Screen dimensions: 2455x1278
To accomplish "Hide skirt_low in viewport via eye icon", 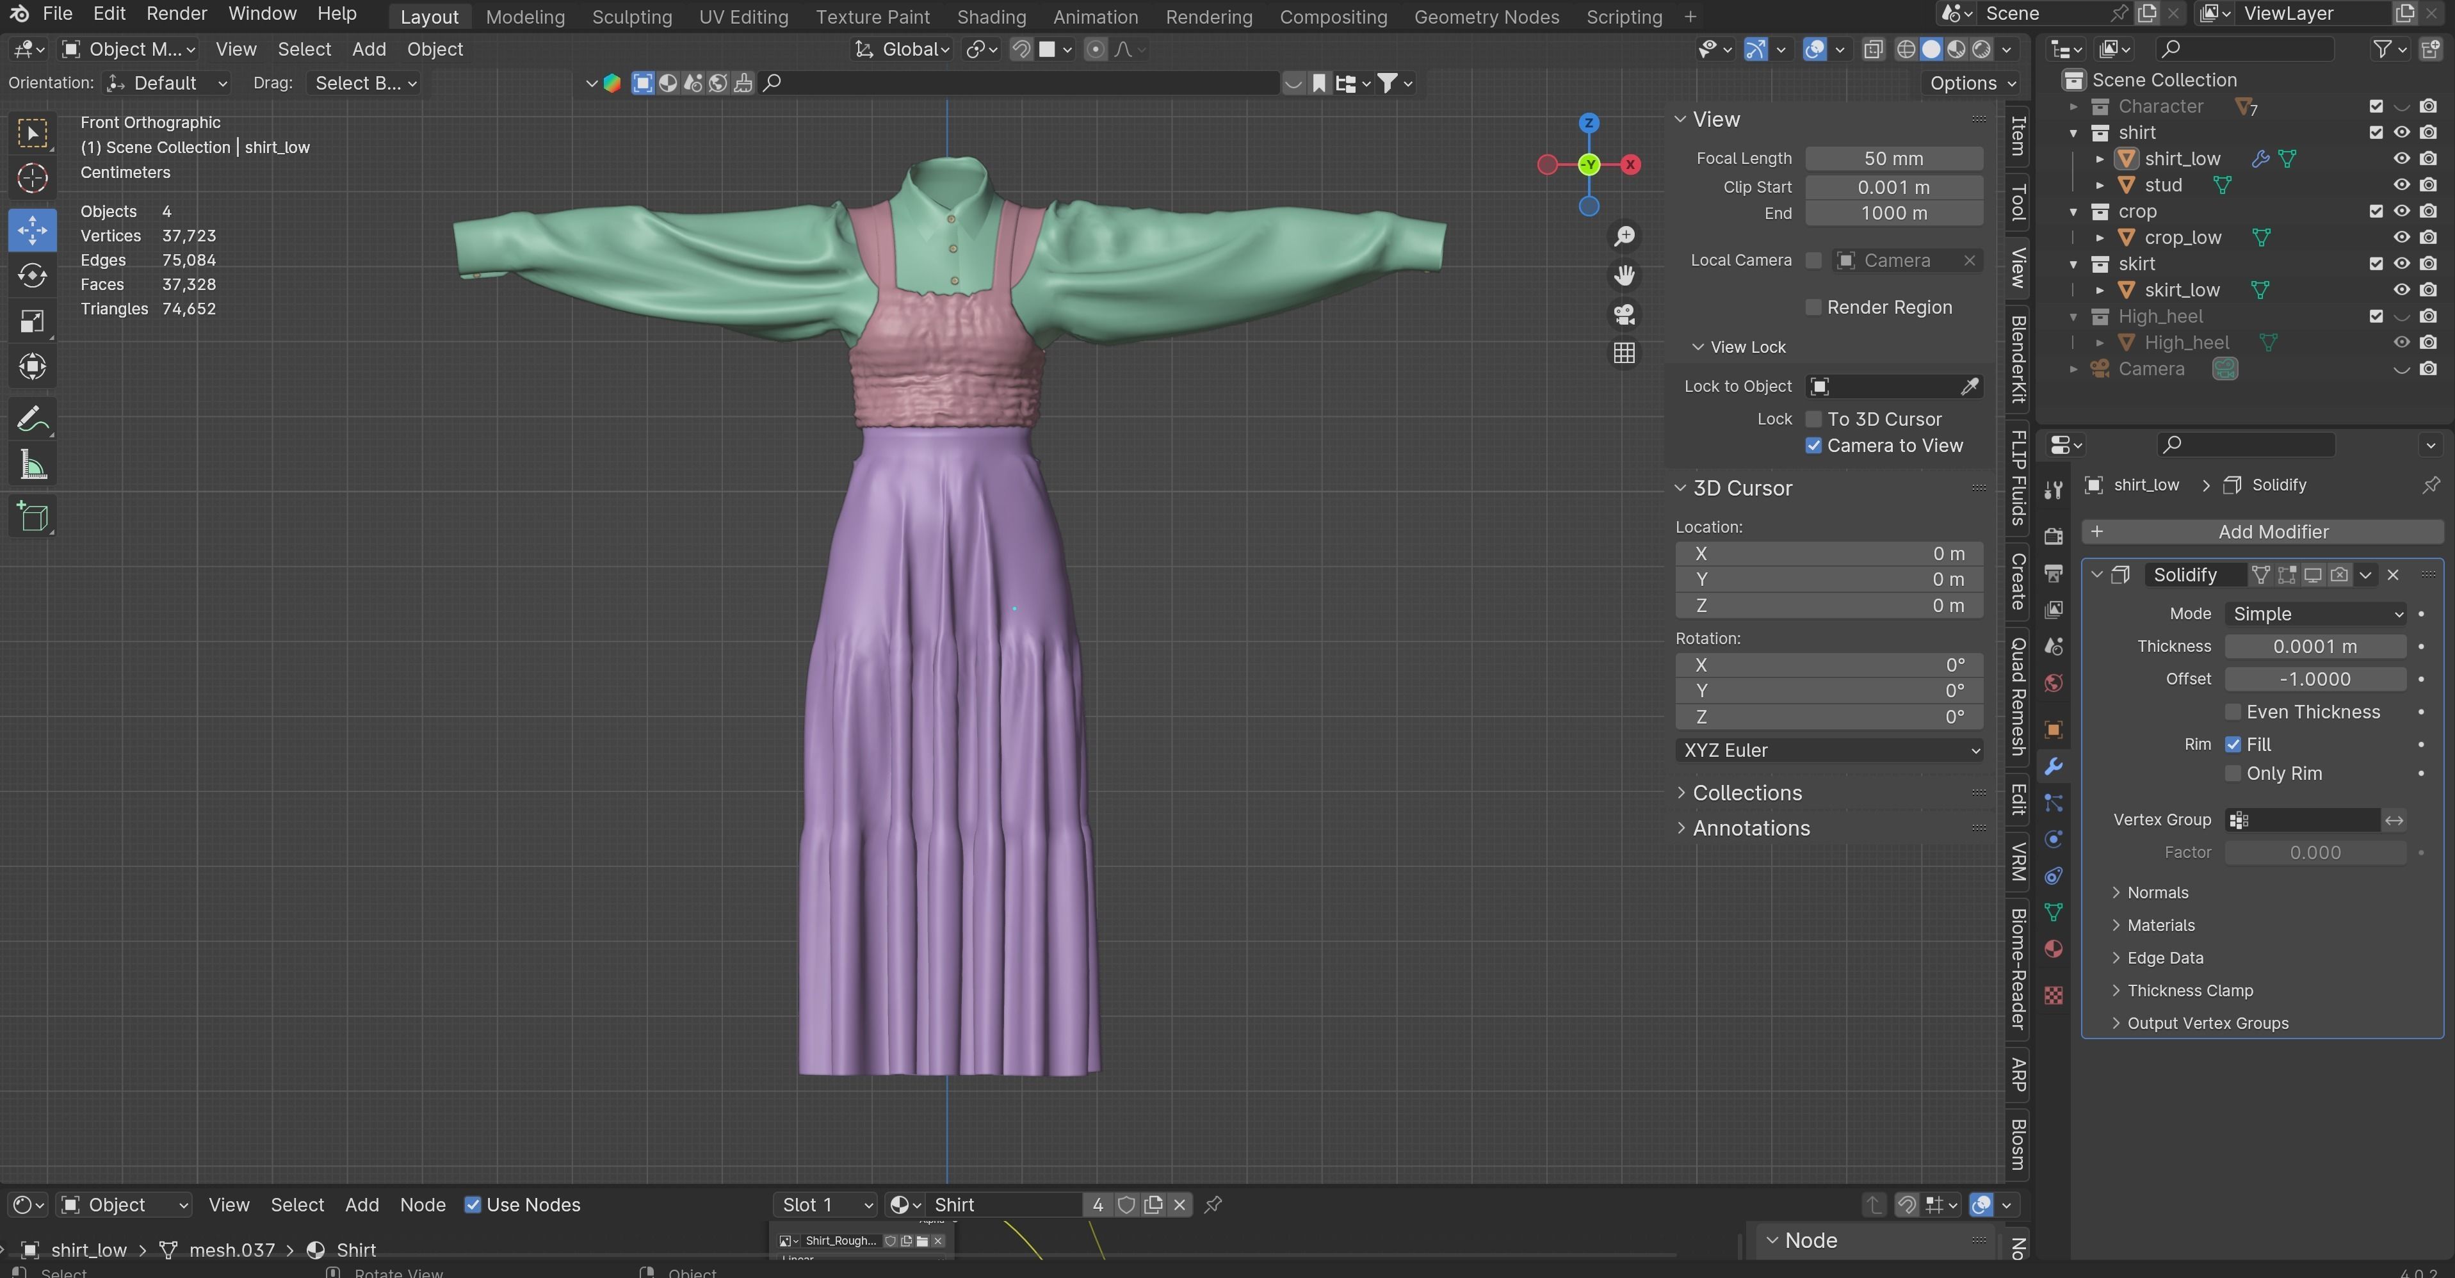I will click(x=2402, y=289).
